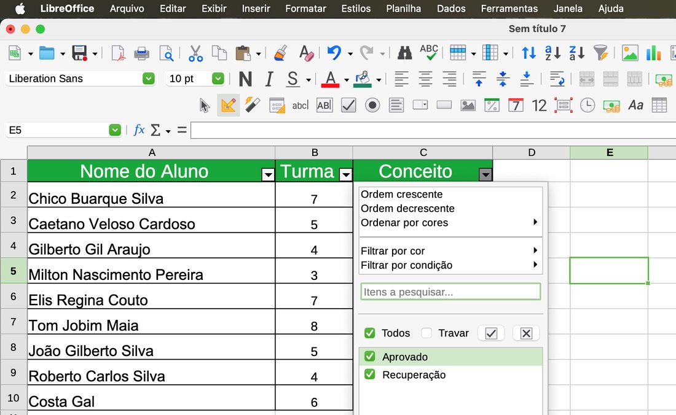Open the Planilha menu
Viewport: 676px width, 415px height.
404,9
